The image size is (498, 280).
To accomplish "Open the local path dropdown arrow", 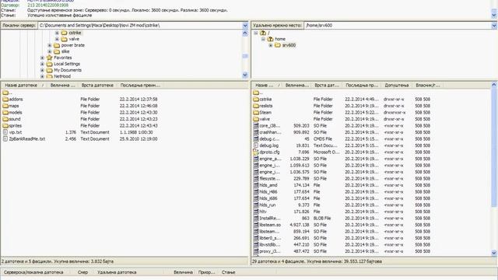I will [x=245, y=26].
